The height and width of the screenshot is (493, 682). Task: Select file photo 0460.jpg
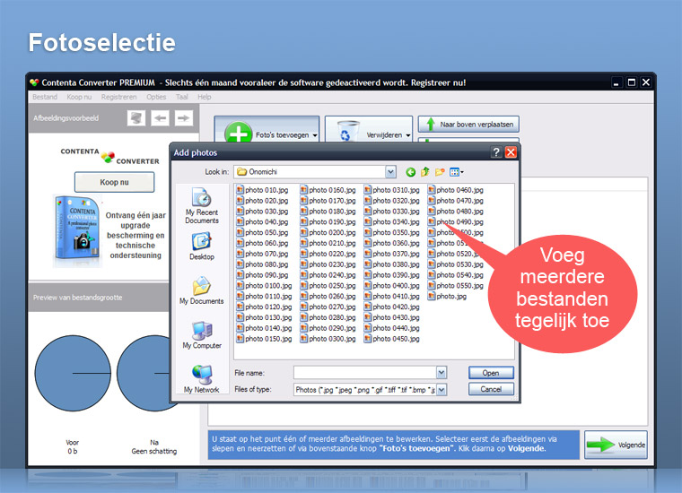pyautogui.click(x=455, y=190)
